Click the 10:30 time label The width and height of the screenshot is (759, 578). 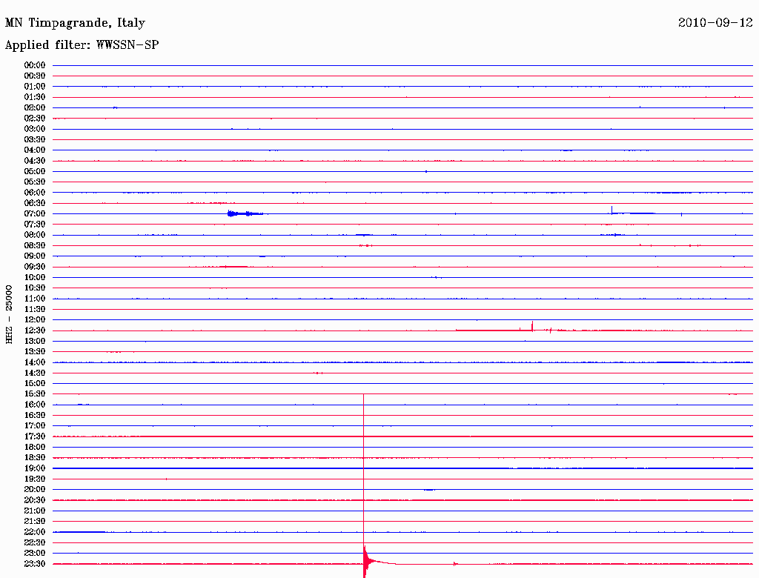(x=35, y=288)
